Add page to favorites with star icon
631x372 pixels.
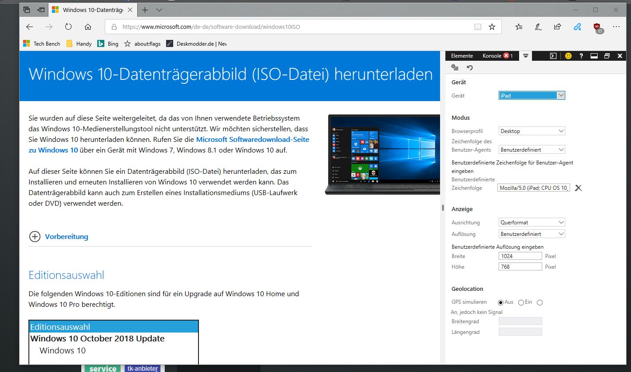[492, 27]
